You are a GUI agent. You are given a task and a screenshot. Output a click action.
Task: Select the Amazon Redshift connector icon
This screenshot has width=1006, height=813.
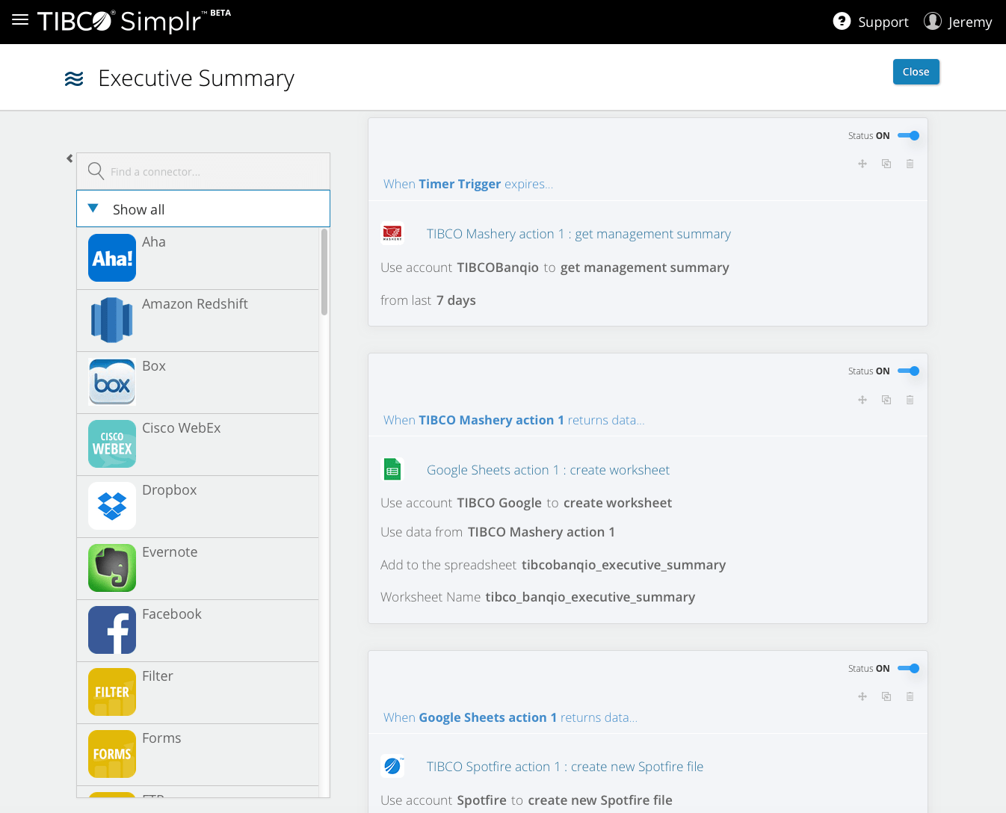click(x=112, y=320)
